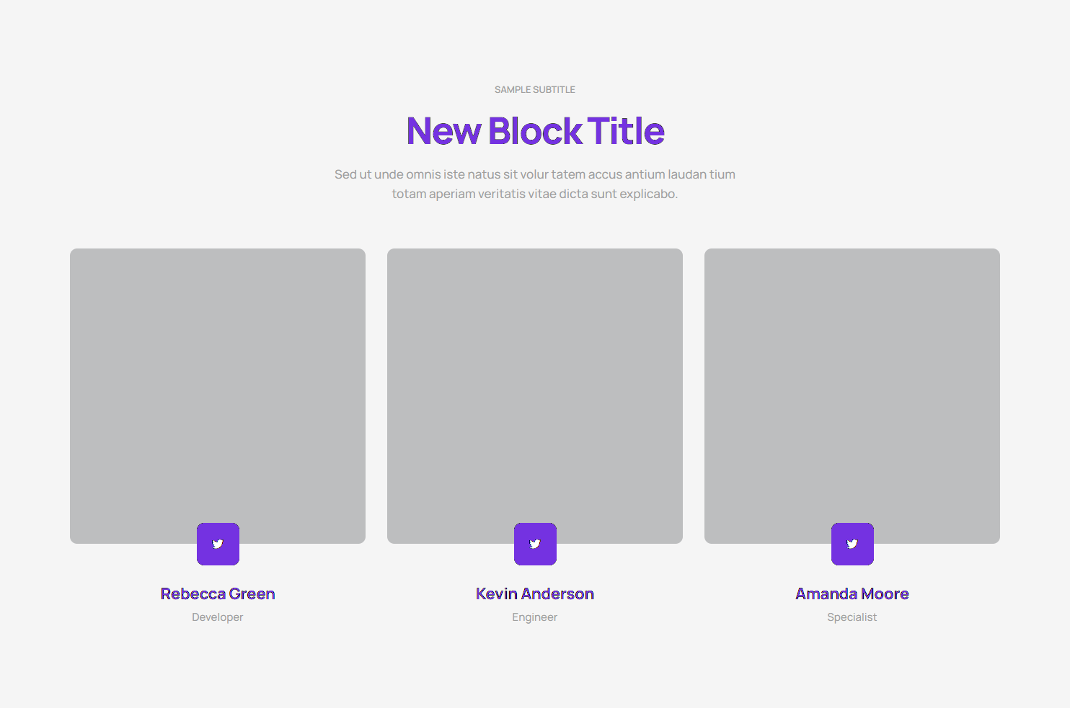Click the name Rebecca Green
The width and height of the screenshot is (1070, 708).
[218, 593]
